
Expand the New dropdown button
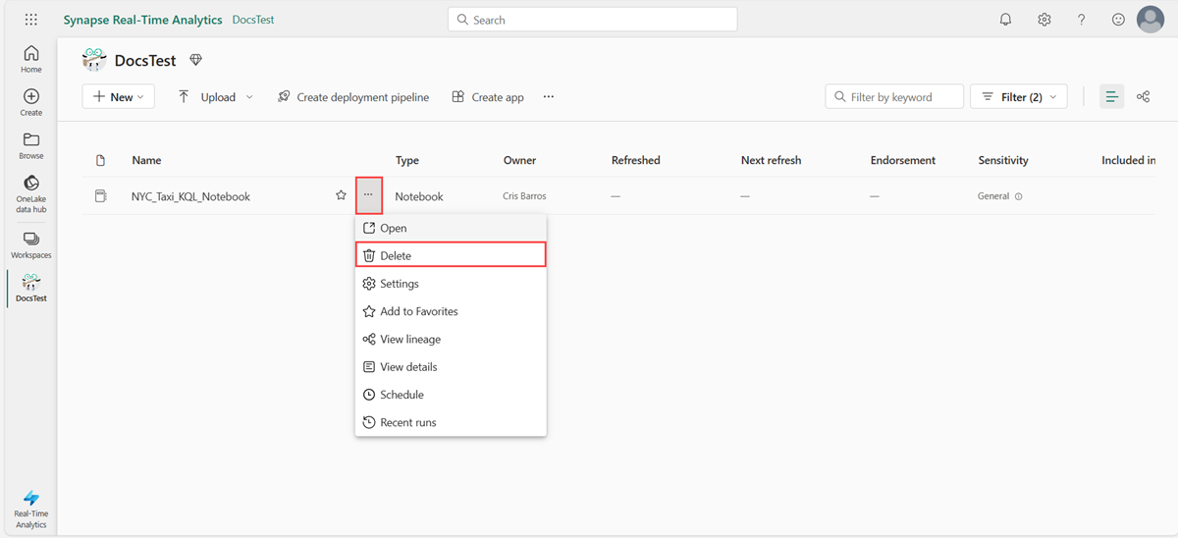tap(119, 96)
